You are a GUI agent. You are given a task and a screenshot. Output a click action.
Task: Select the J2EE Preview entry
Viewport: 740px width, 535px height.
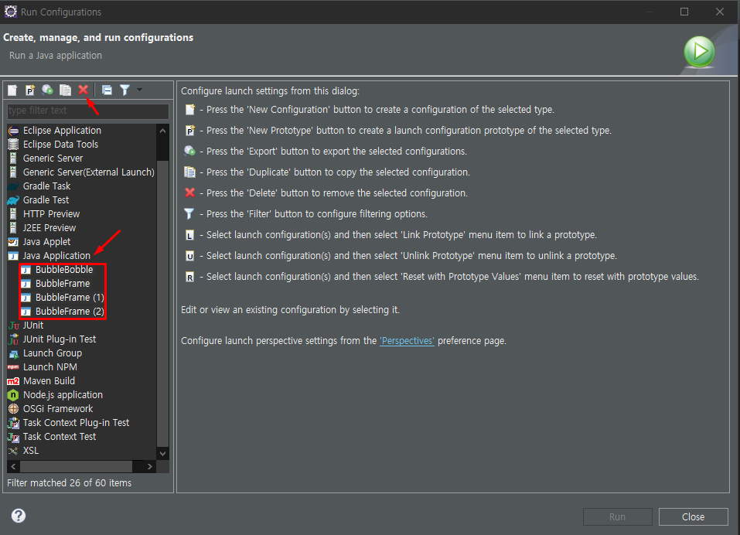tap(49, 228)
